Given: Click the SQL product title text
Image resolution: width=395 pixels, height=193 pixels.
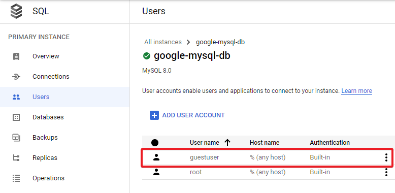Looking at the screenshot, I should point(41,12).
